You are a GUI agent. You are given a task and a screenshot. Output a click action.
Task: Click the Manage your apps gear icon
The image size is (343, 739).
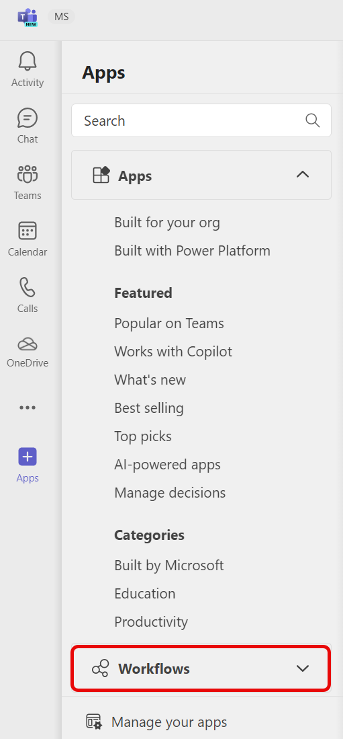(93, 722)
